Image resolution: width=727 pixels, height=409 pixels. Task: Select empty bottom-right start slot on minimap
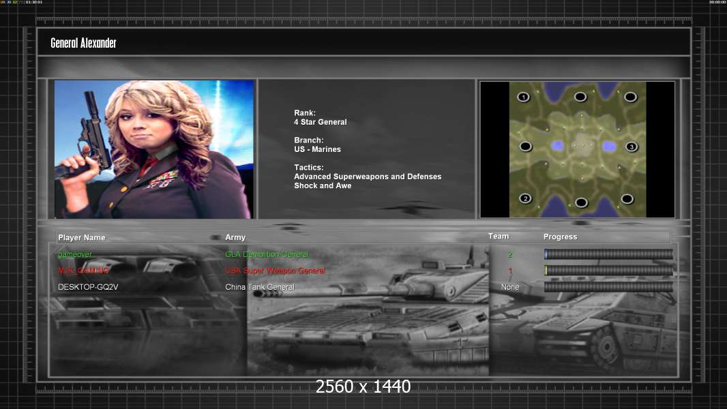(627, 199)
